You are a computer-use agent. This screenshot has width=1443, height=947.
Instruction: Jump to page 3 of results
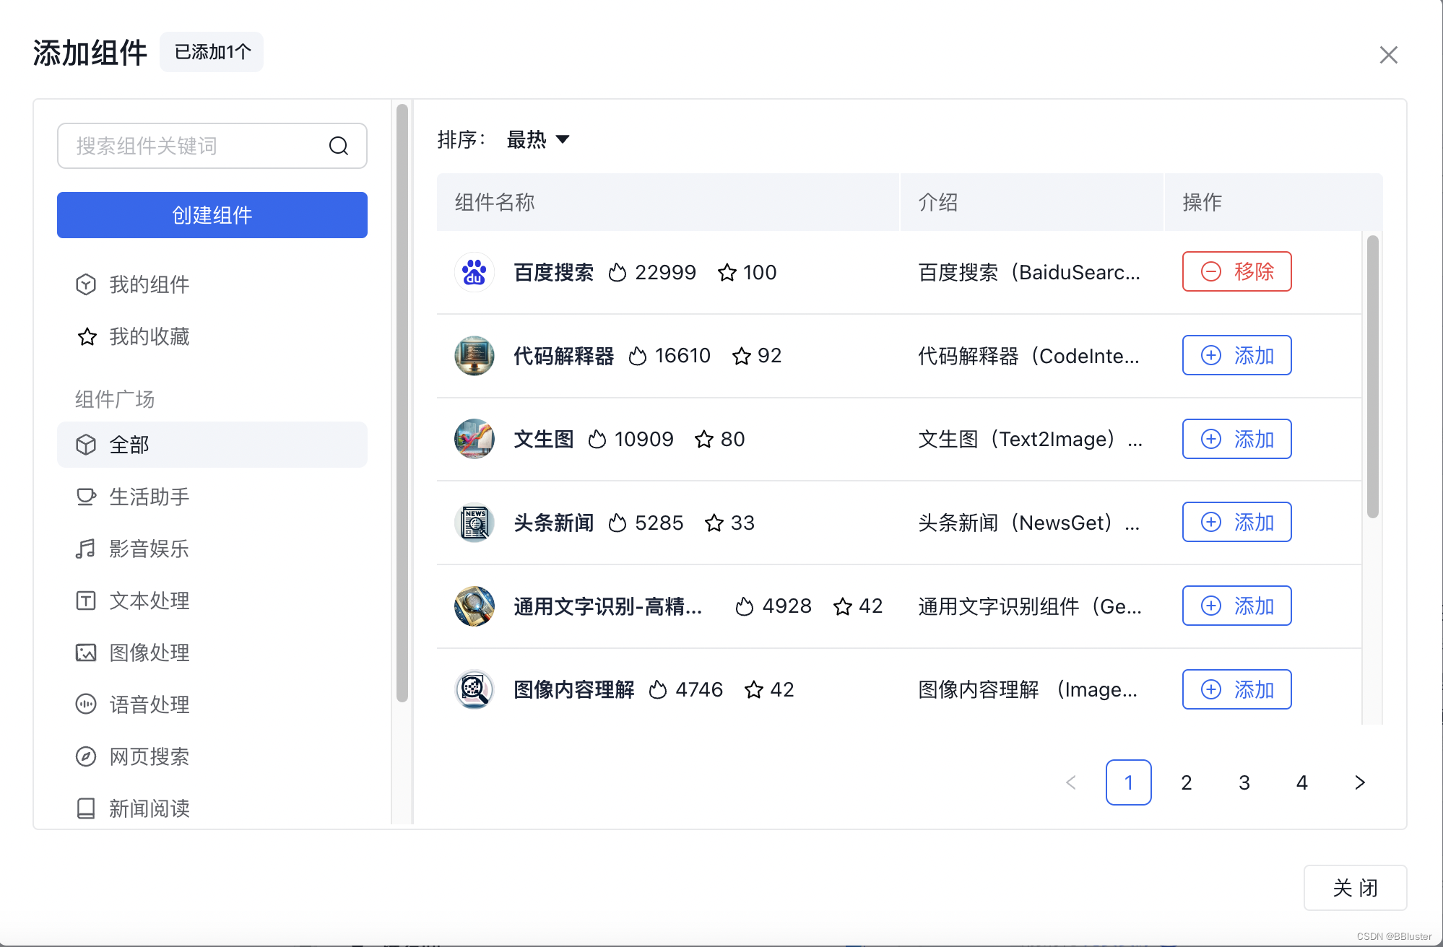(x=1244, y=782)
